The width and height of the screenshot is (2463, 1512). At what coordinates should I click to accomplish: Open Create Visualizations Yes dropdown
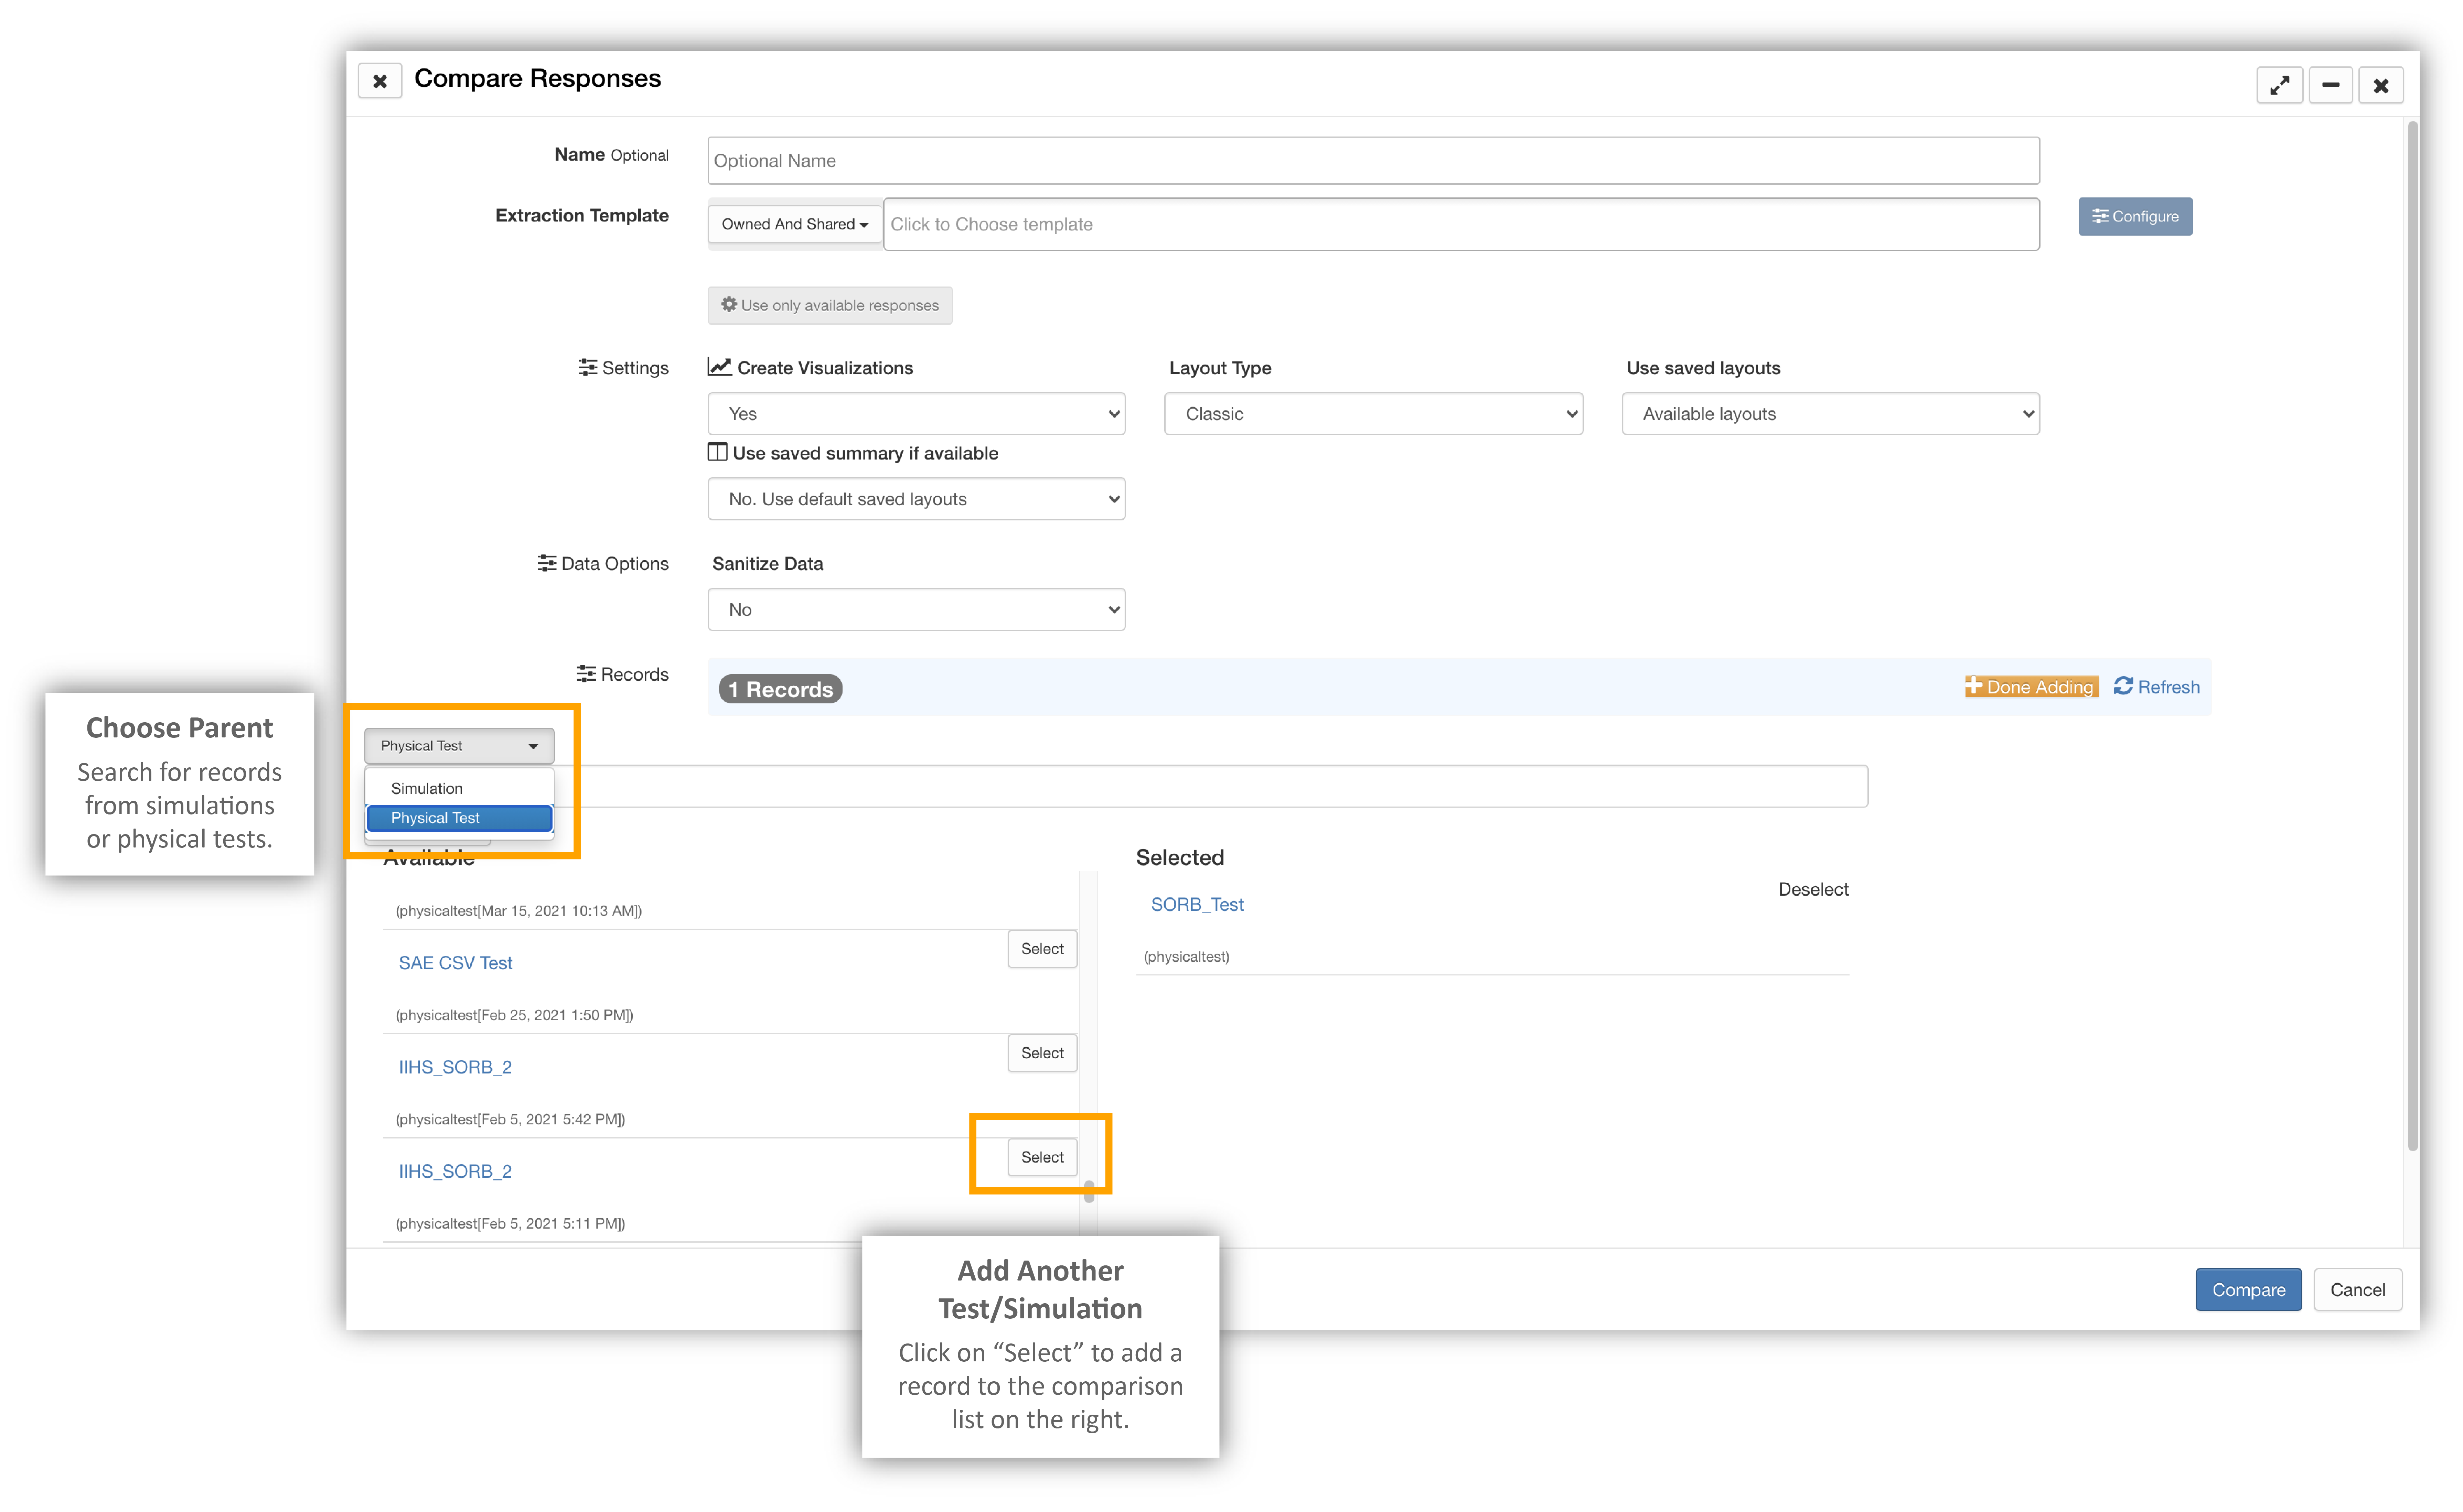coord(916,414)
